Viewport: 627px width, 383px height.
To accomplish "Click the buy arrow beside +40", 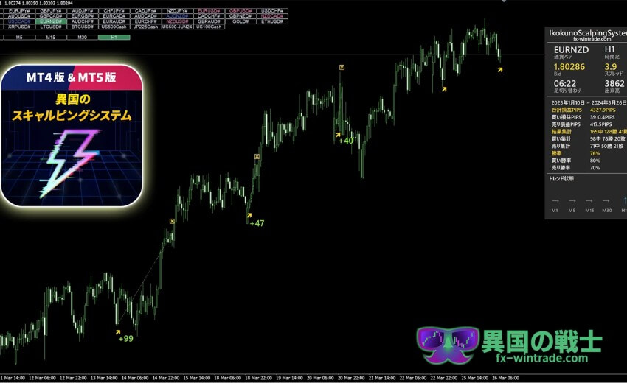I will point(338,135).
